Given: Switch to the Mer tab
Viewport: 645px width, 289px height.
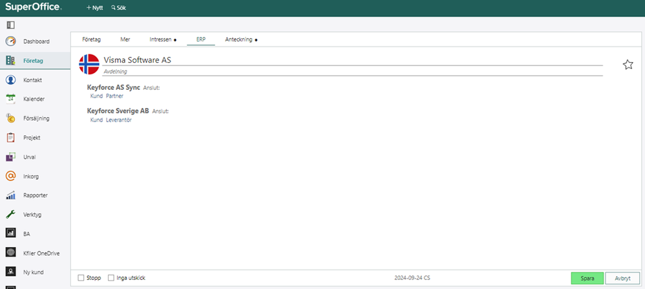Looking at the screenshot, I should pyautogui.click(x=125, y=39).
